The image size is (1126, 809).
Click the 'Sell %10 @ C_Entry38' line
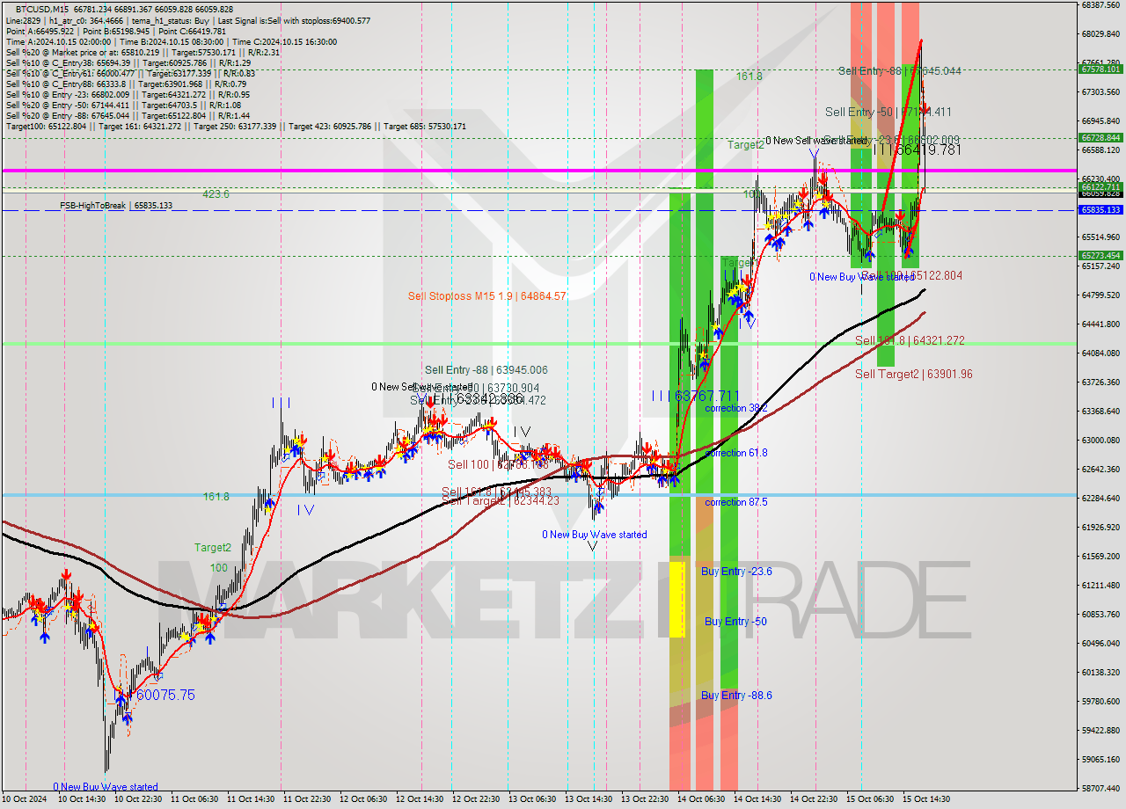click(128, 62)
